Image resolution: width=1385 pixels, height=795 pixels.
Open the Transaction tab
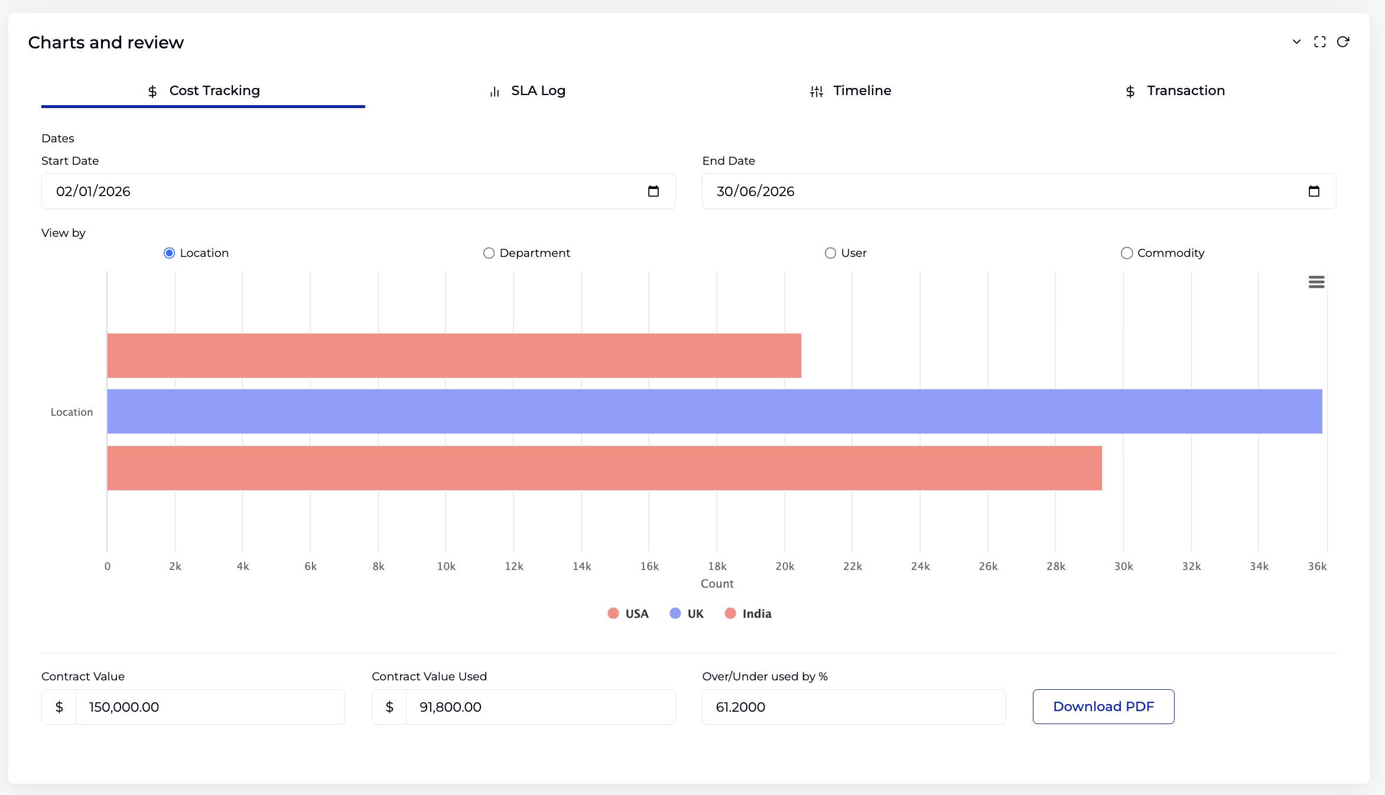1175,90
